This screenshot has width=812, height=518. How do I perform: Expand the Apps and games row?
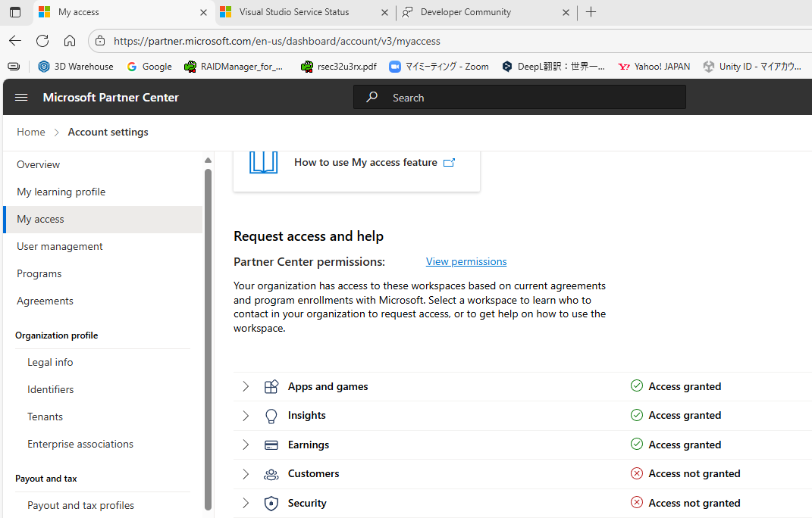[x=245, y=386]
